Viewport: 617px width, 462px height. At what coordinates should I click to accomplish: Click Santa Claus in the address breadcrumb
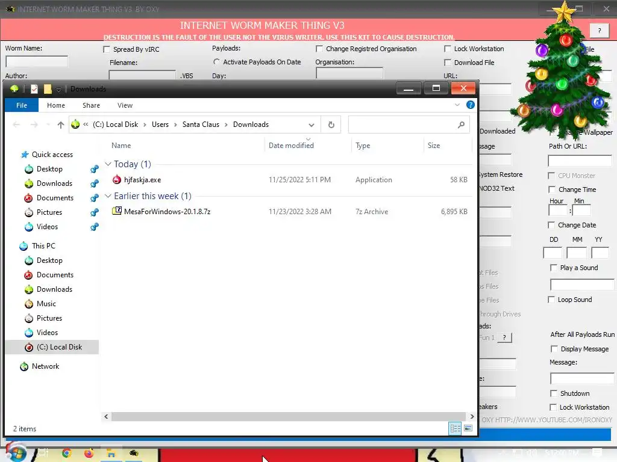click(x=201, y=125)
